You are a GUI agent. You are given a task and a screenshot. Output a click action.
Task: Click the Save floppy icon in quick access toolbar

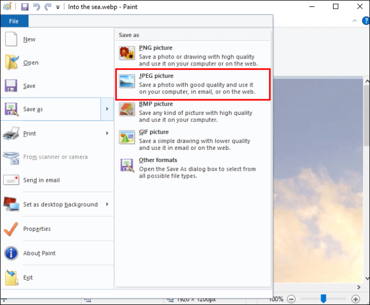(25, 7)
